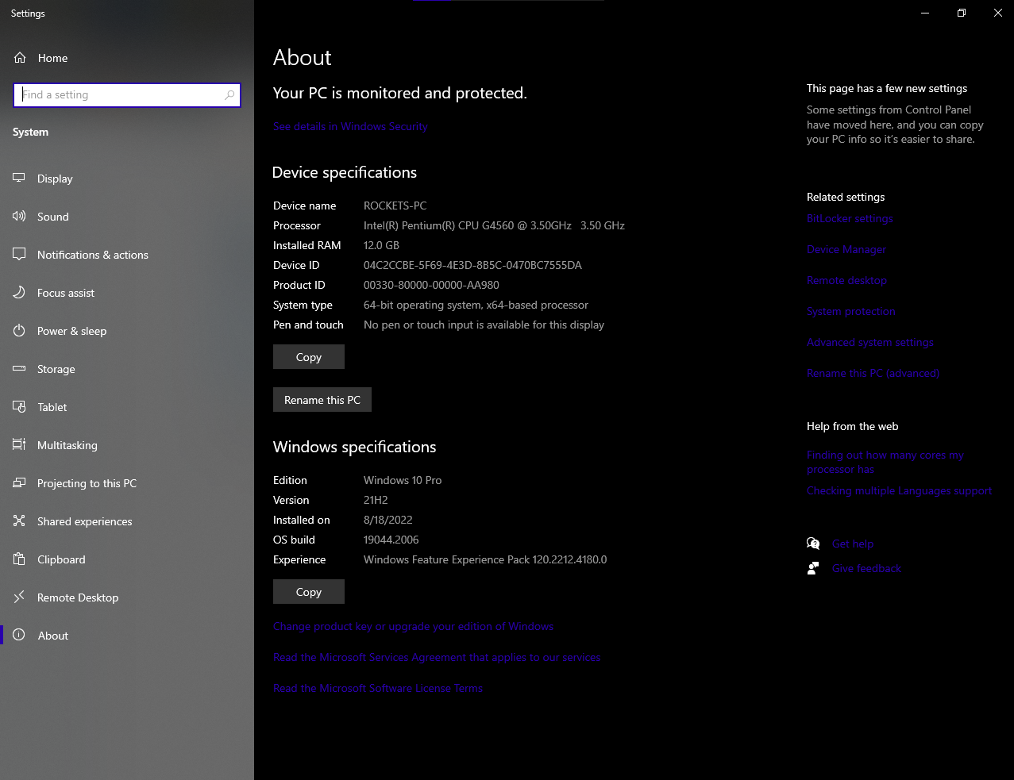Viewport: 1014px width, 780px height.
Task: Click the Clipboard icon
Action: click(19, 559)
